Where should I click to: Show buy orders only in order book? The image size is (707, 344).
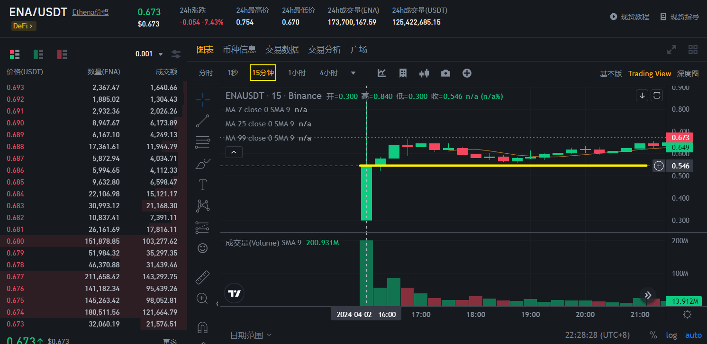(x=38, y=54)
